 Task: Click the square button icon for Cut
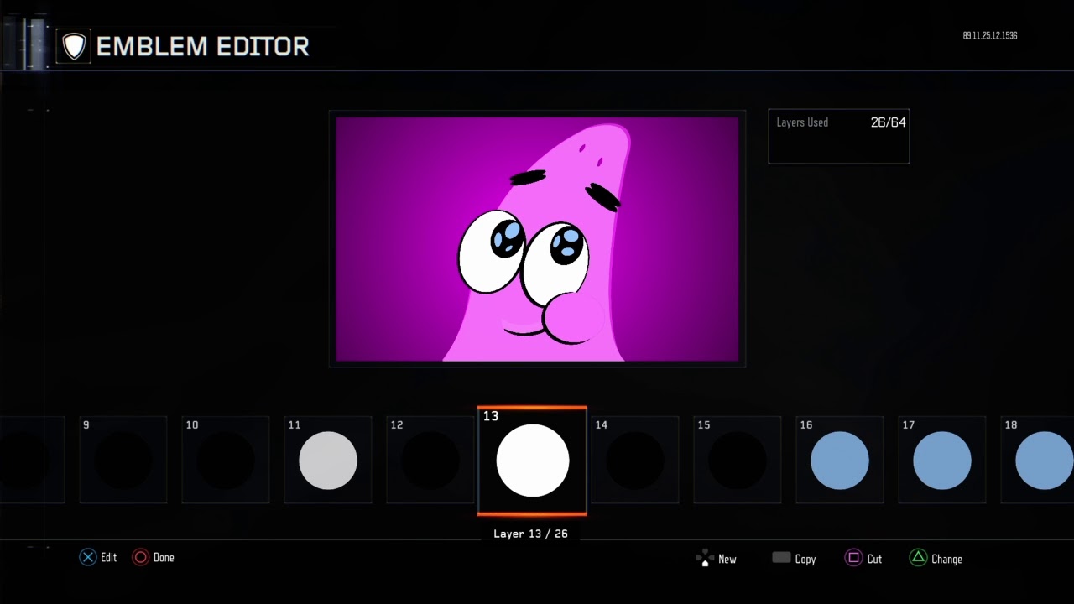point(853,558)
